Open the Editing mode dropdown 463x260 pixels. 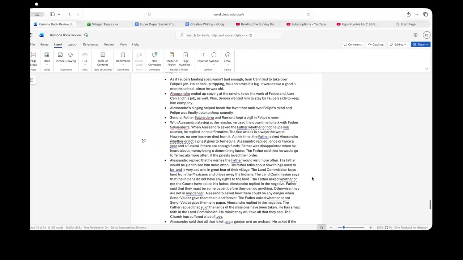(398, 44)
